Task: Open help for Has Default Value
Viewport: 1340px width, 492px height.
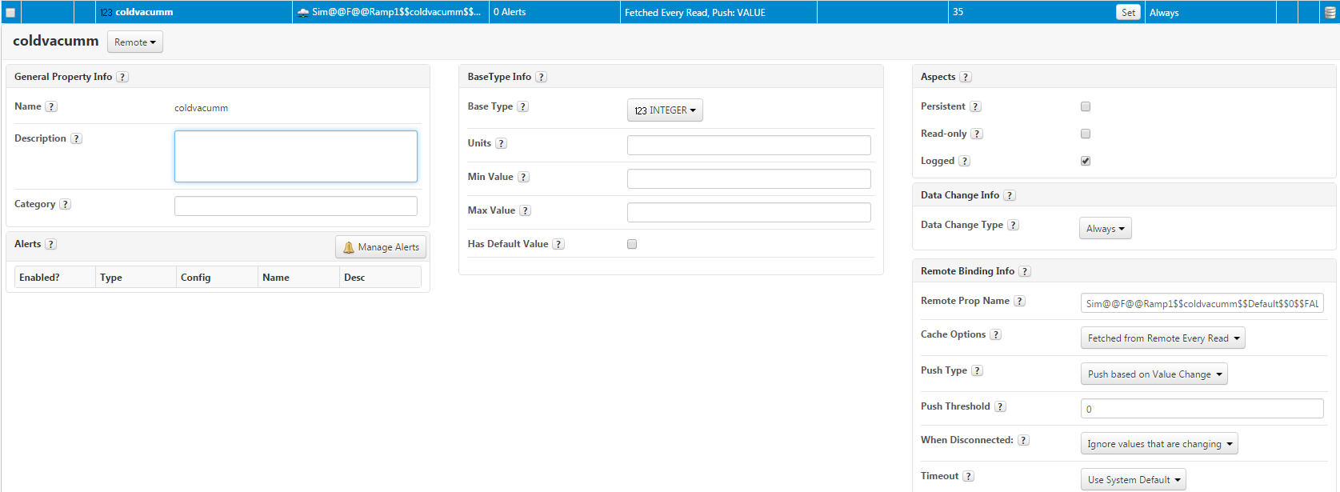Action: (558, 244)
